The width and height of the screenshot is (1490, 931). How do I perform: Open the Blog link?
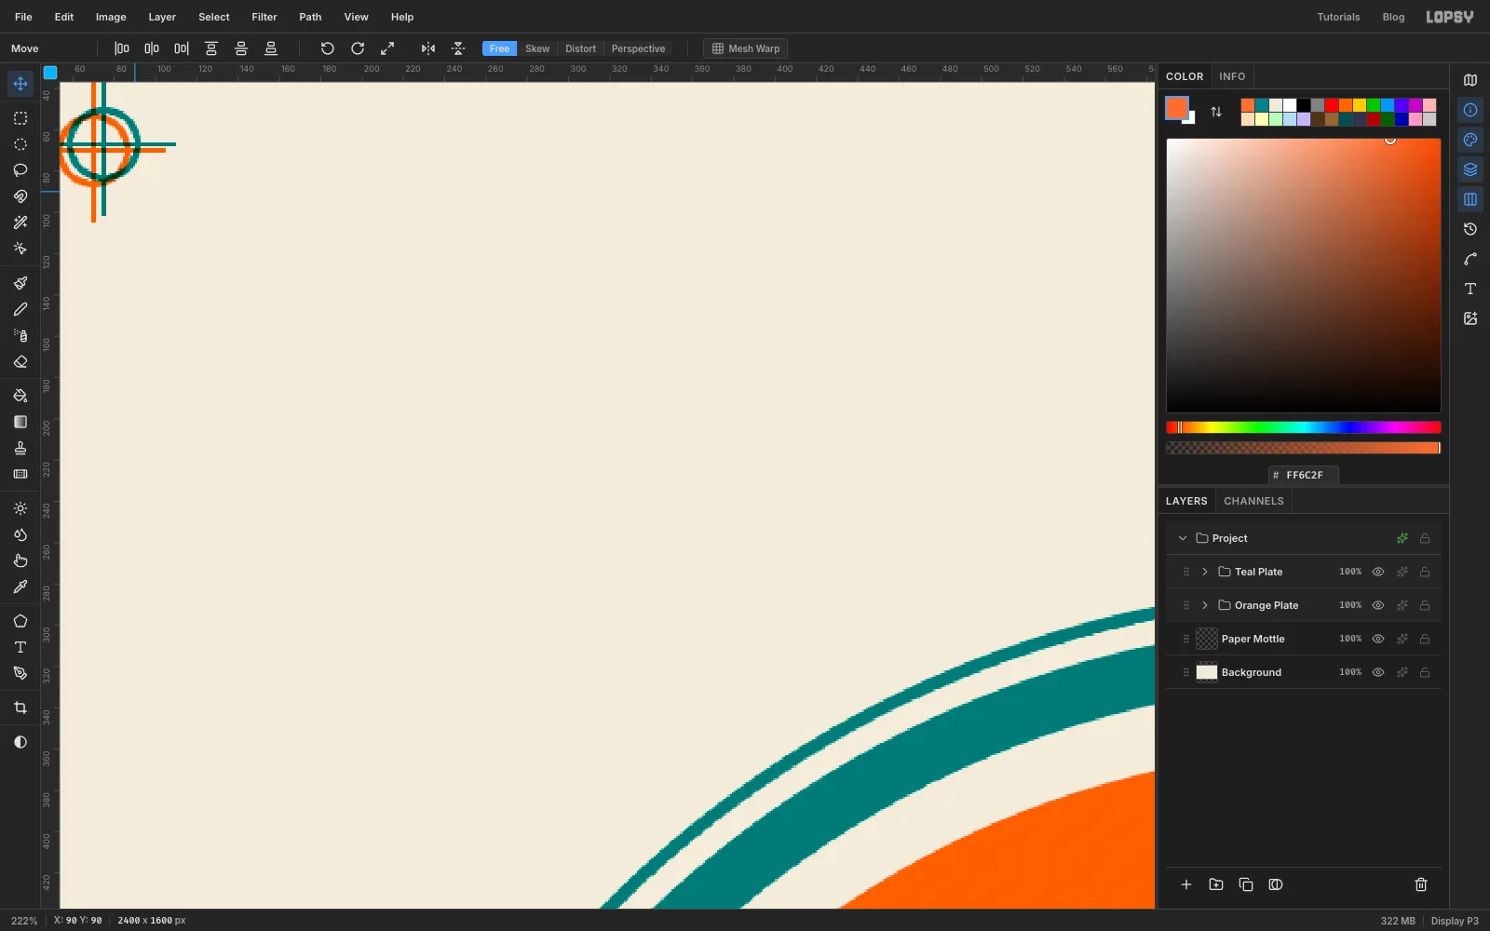click(1393, 17)
